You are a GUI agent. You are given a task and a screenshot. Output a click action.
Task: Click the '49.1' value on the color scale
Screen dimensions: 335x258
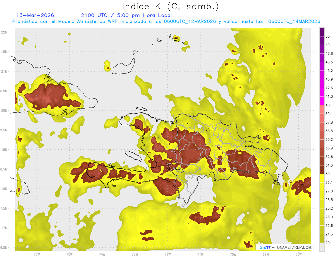pyautogui.click(x=329, y=45)
